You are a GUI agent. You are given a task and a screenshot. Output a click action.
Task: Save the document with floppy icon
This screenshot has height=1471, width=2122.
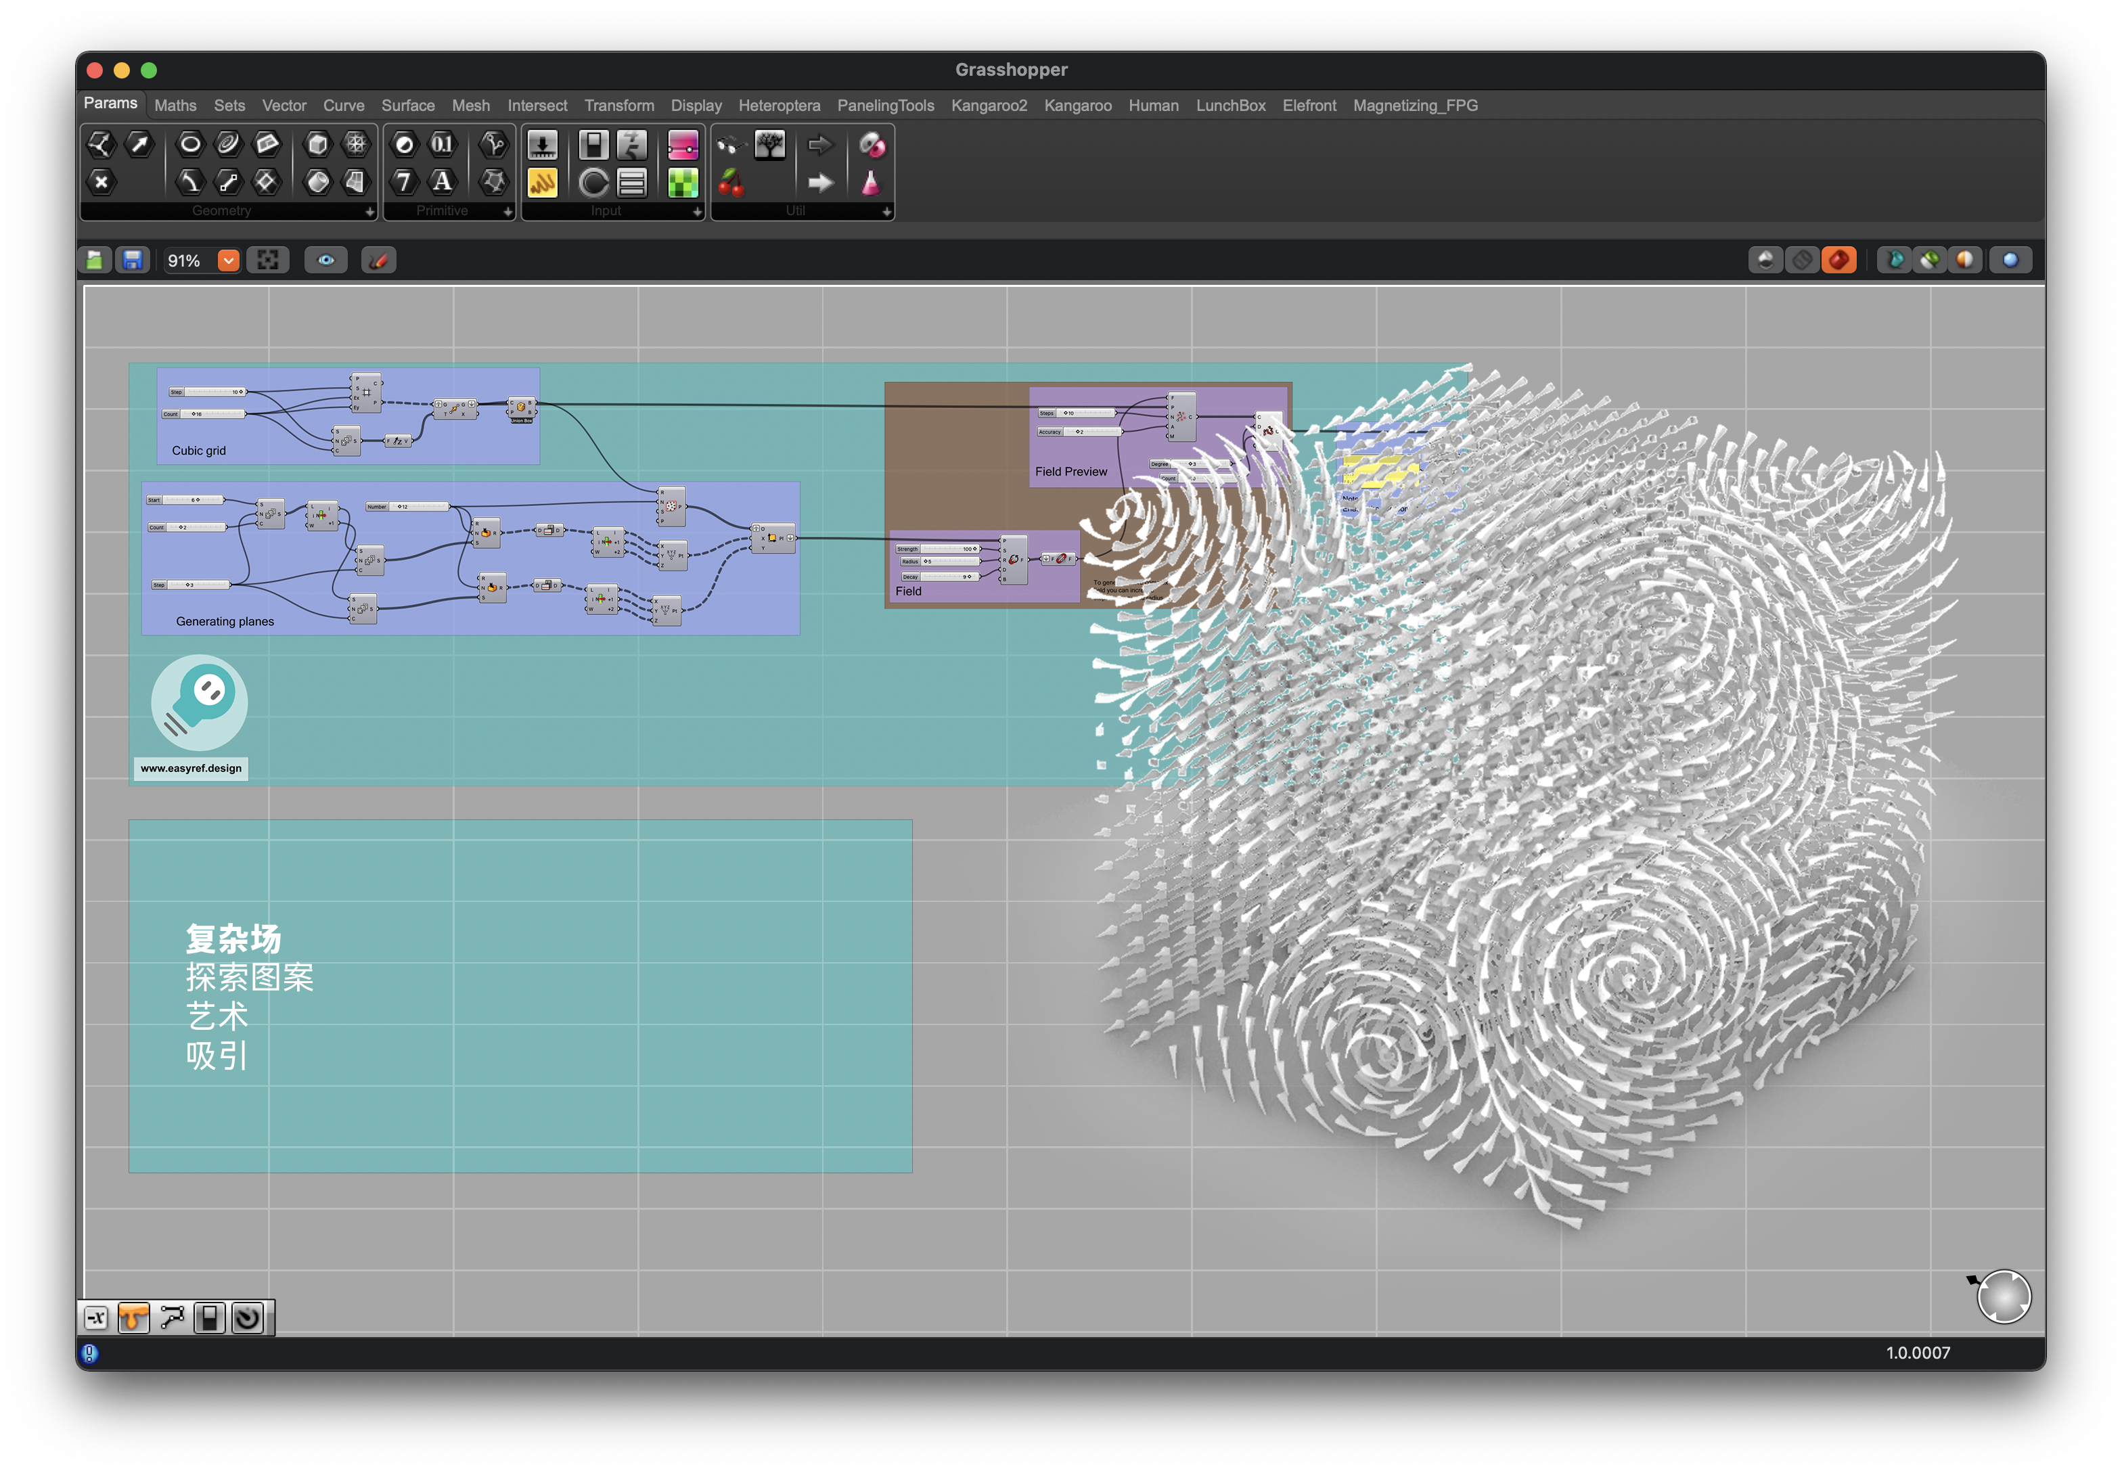(x=133, y=261)
